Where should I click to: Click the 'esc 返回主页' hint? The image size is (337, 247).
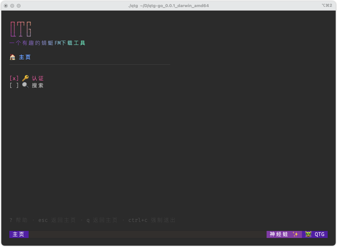pyautogui.click(x=57, y=220)
